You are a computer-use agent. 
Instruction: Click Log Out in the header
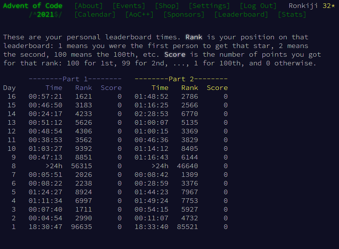(258, 6)
